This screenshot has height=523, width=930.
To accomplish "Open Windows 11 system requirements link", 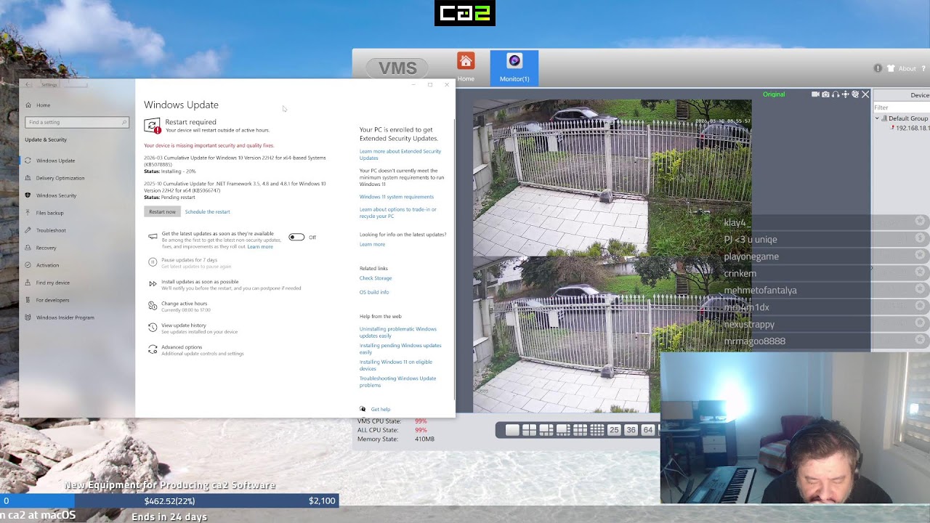I will click(x=397, y=197).
